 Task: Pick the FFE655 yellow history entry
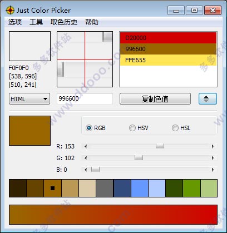(x=168, y=60)
